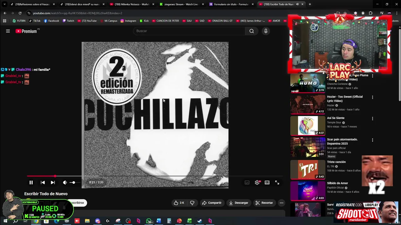Dislike the video

pyautogui.click(x=192, y=203)
